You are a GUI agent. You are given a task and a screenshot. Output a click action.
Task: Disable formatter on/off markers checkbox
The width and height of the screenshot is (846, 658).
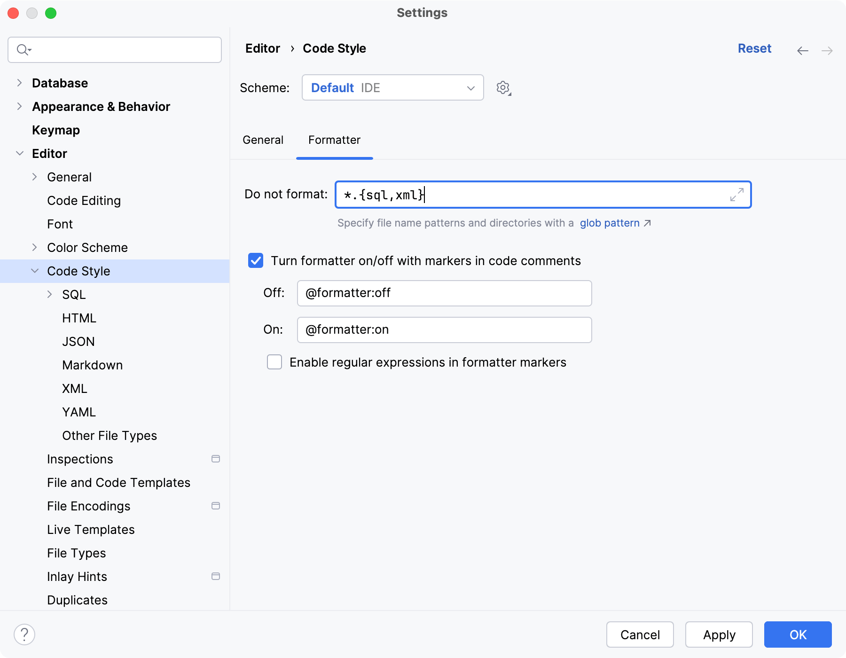pyautogui.click(x=256, y=261)
